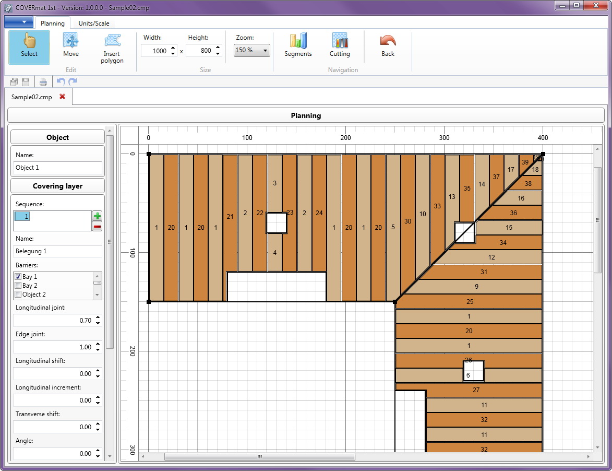Uncheck the Bay 1 barrier
The width and height of the screenshot is (612, 471).
[x=18, y=277]
